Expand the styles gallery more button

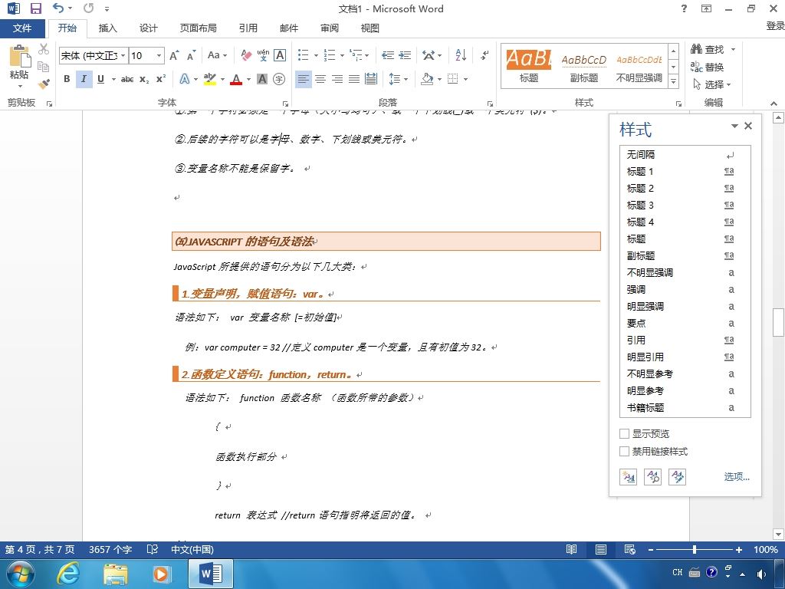[x=674, y=81]
